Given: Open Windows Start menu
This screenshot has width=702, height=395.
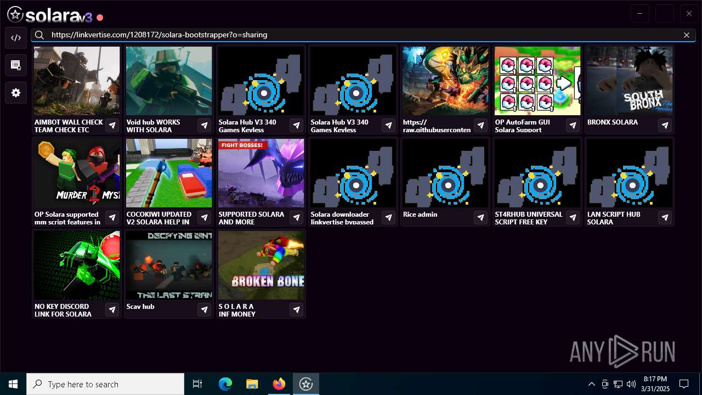Looking at the screenshot, I should click(13, 384).
